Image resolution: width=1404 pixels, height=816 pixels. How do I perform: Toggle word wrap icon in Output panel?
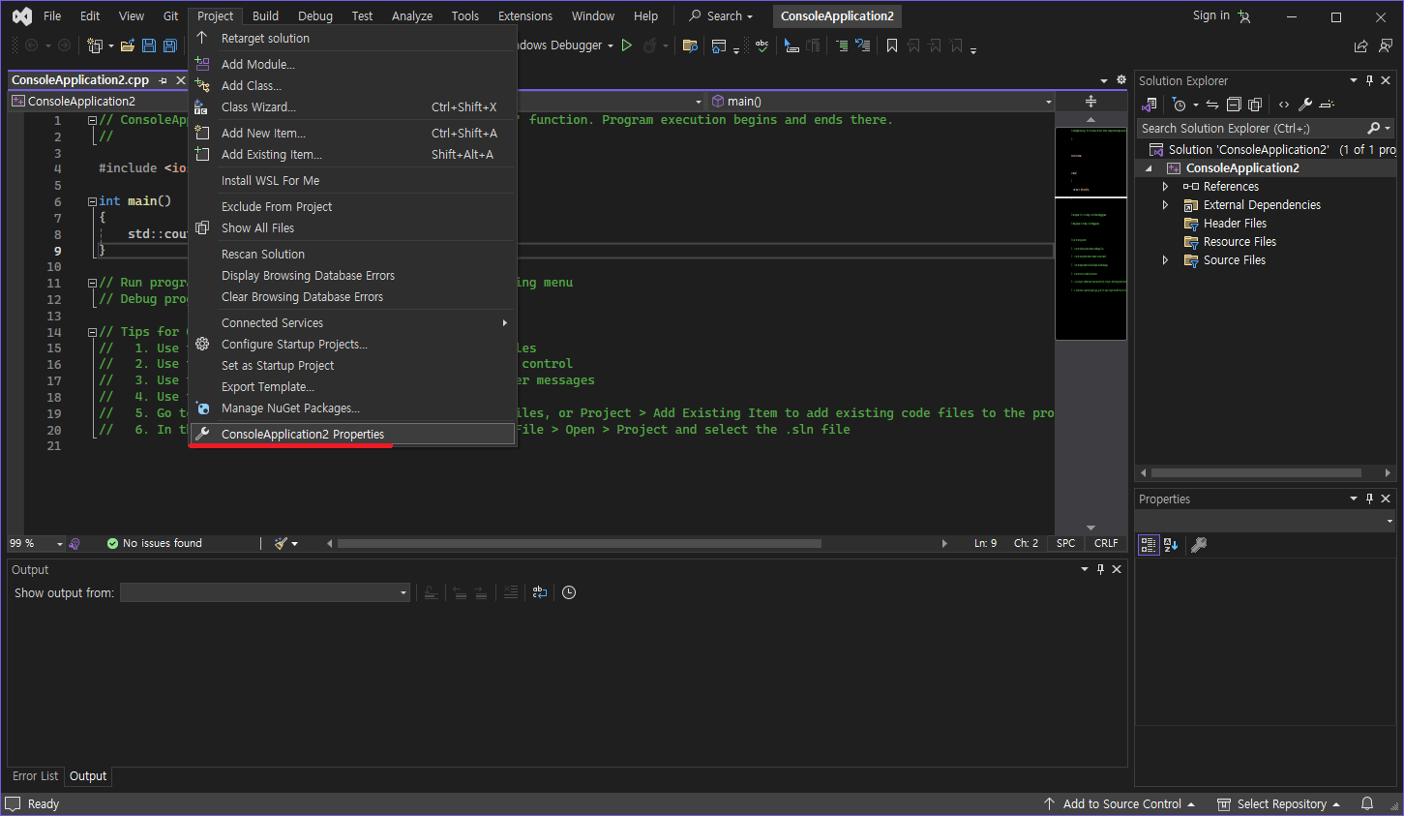tap(540, 592)
